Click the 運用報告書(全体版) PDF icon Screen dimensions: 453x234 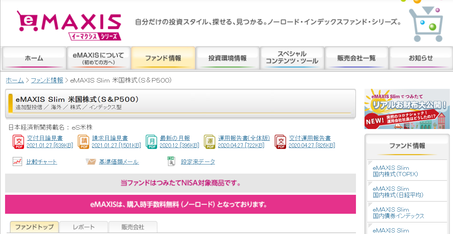[210, 142]
